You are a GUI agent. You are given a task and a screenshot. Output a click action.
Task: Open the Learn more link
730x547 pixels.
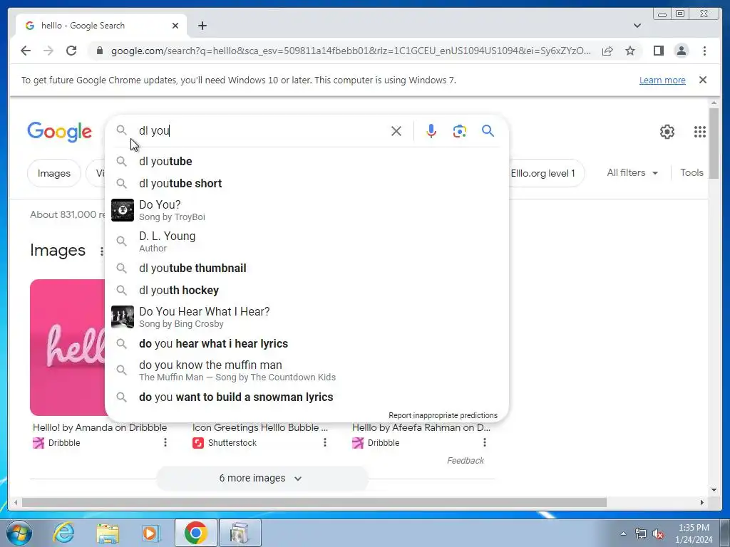[x=662, y=80]
